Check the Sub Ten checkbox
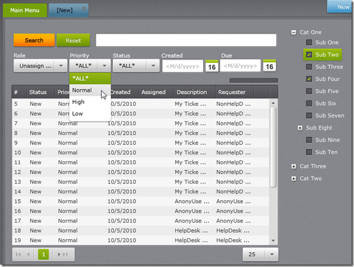The width and height of the screenshot is (354, 267). coord(309,152)
